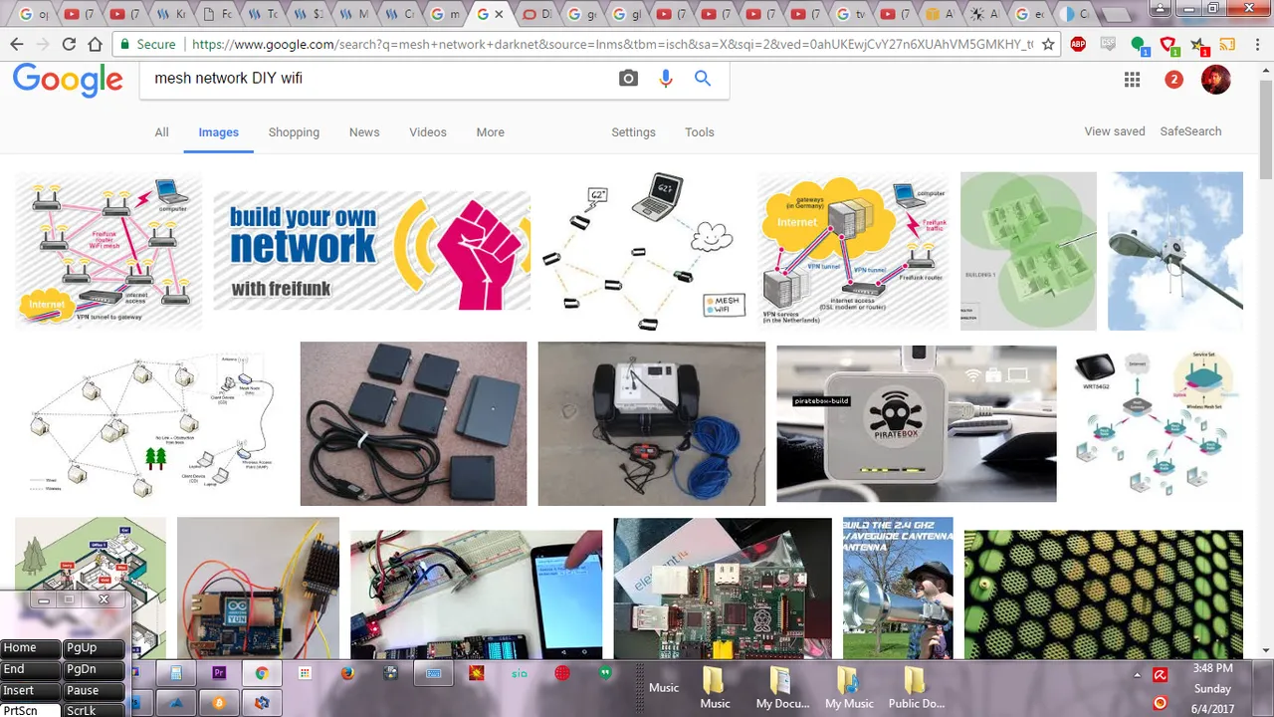
Task: Switch to the News results tab
Action: (x=364, y=132)
